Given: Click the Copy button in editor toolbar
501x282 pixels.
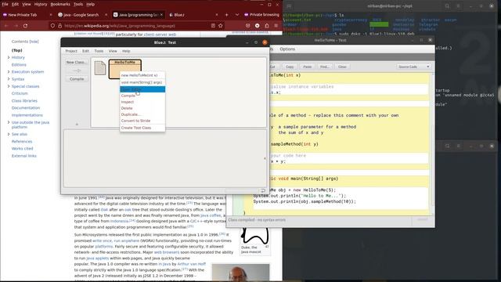Looking at the screenshot, I should tap(290, 67).
